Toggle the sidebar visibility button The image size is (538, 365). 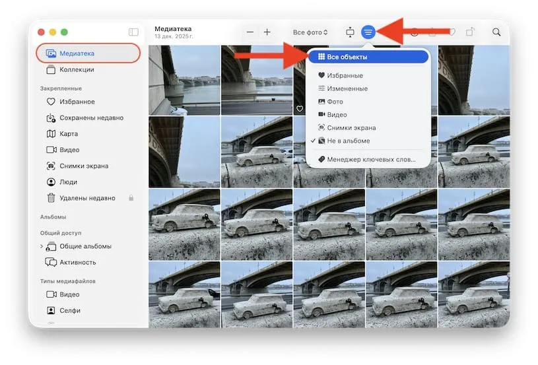133,32
